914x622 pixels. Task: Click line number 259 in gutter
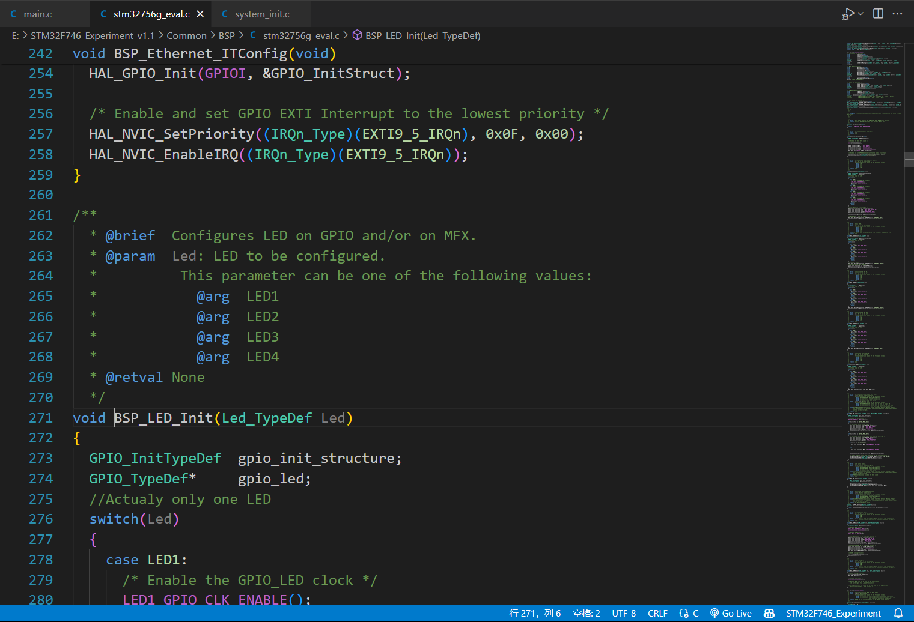point(41,175)
